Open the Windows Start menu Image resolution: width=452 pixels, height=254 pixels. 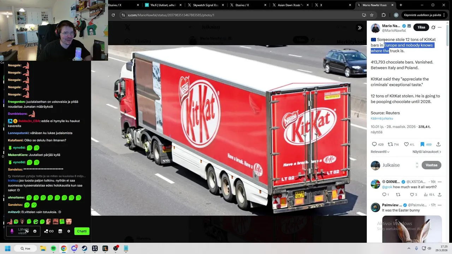tap(7, 248)
